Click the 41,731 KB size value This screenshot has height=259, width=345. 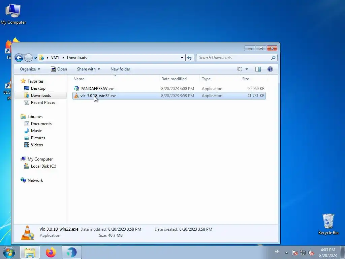coord(256,95)
